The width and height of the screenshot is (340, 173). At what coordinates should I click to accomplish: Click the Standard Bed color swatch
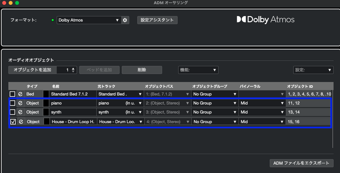[46, 94]
